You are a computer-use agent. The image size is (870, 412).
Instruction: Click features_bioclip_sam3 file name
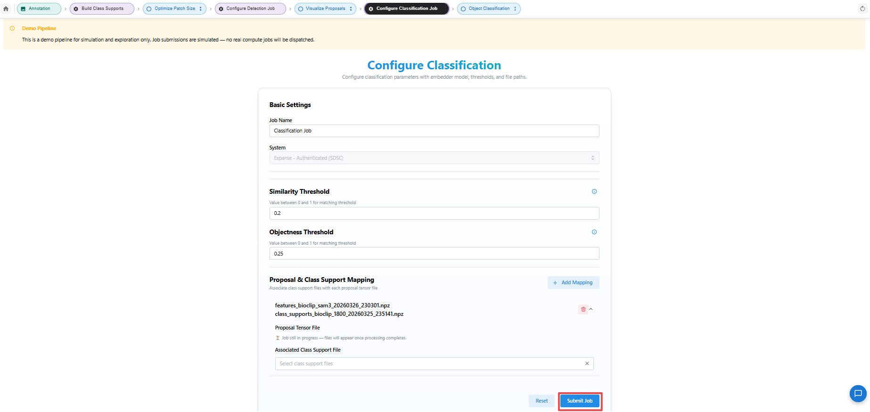coord(332,305)
